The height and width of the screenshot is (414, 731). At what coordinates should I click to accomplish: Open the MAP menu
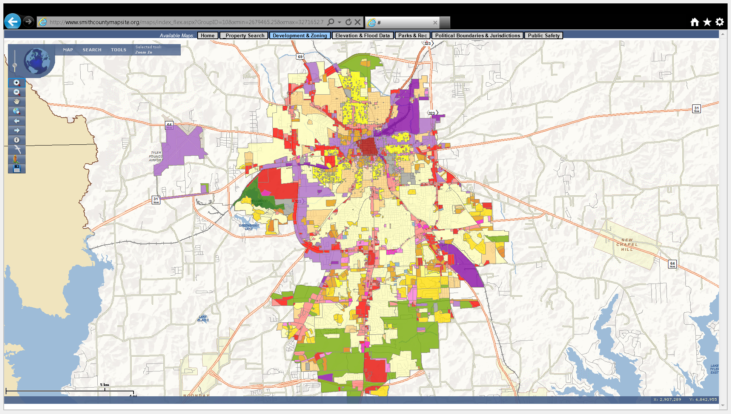click(68, 50)
